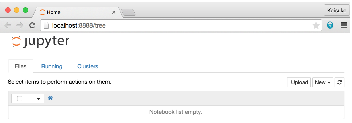Switch to the Clusters tab
The image size is (352, 123).
click(x=88, y=66)
